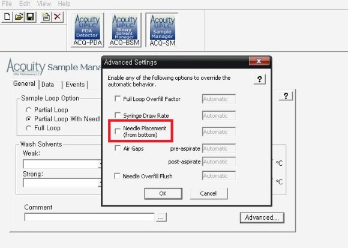
Task: Enable Needle Placement (from bottom) checkbox
Action: 118,132
